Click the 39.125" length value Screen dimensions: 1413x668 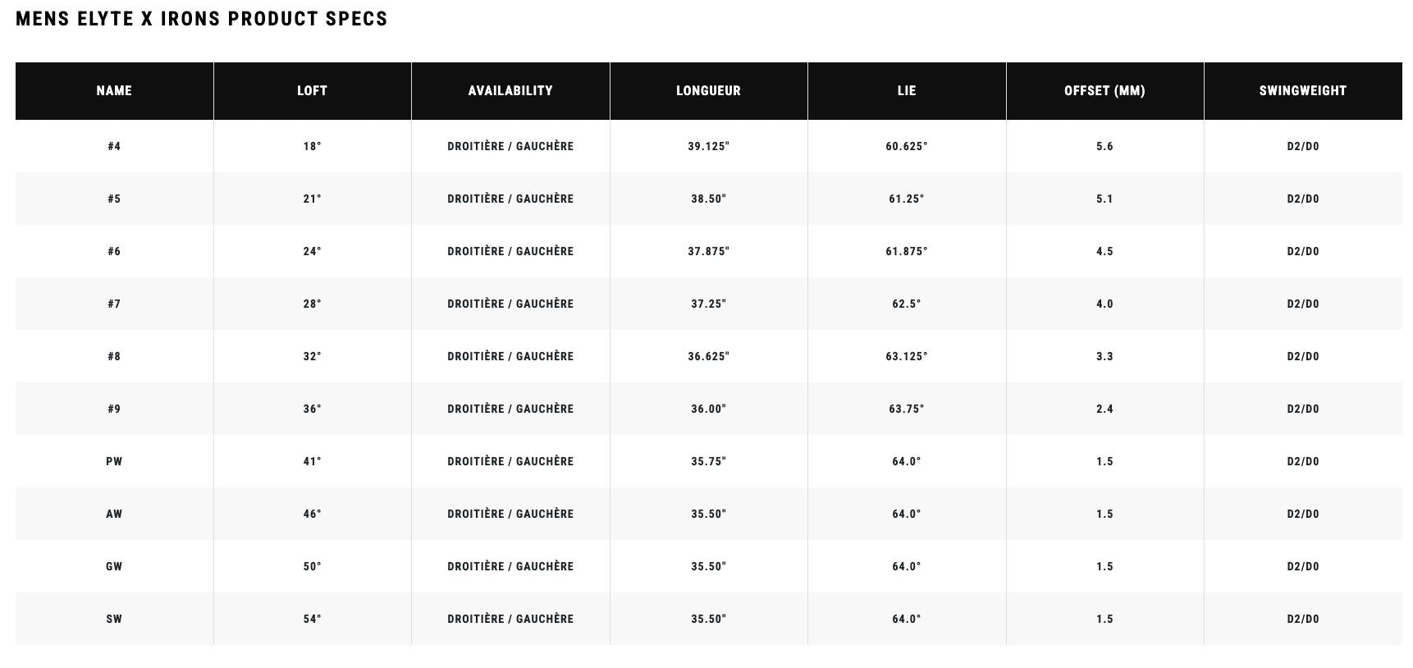(708, 146)
